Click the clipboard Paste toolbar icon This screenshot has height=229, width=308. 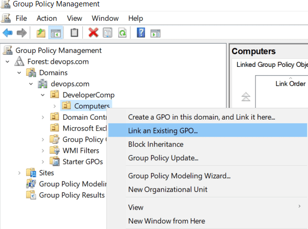click(x=74, y=33)
